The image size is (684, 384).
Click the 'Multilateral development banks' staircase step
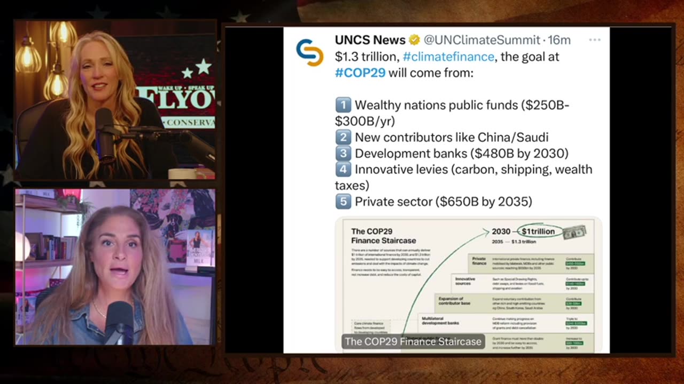point(505,322)
